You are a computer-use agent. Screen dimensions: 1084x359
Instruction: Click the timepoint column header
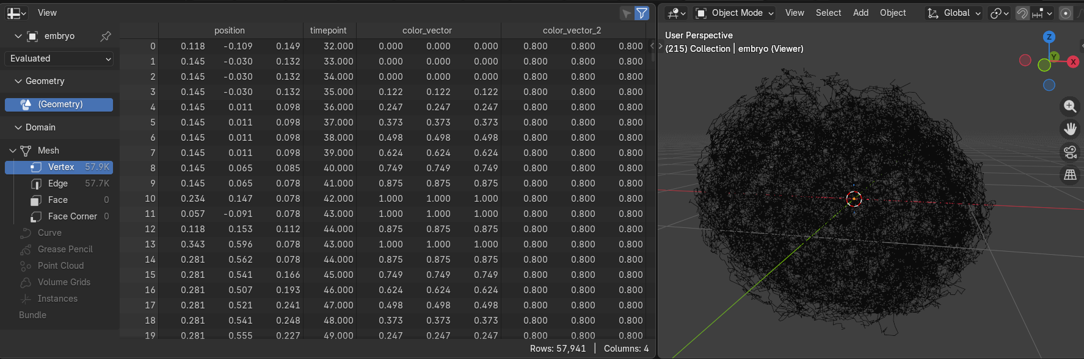coord(329,30)
